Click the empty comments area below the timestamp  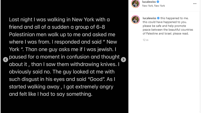tap(165, 76)
